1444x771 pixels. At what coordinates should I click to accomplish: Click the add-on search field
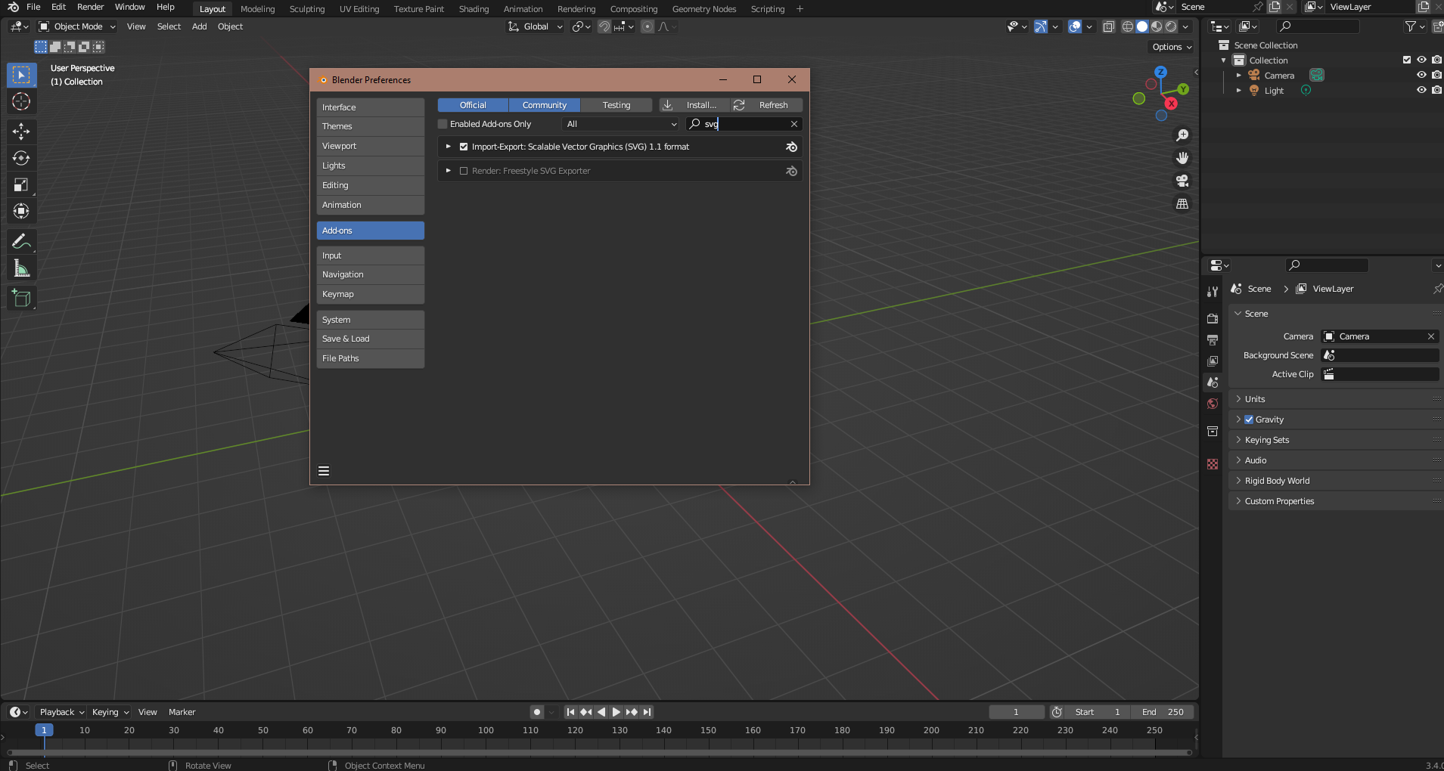(x=744, y=124)
